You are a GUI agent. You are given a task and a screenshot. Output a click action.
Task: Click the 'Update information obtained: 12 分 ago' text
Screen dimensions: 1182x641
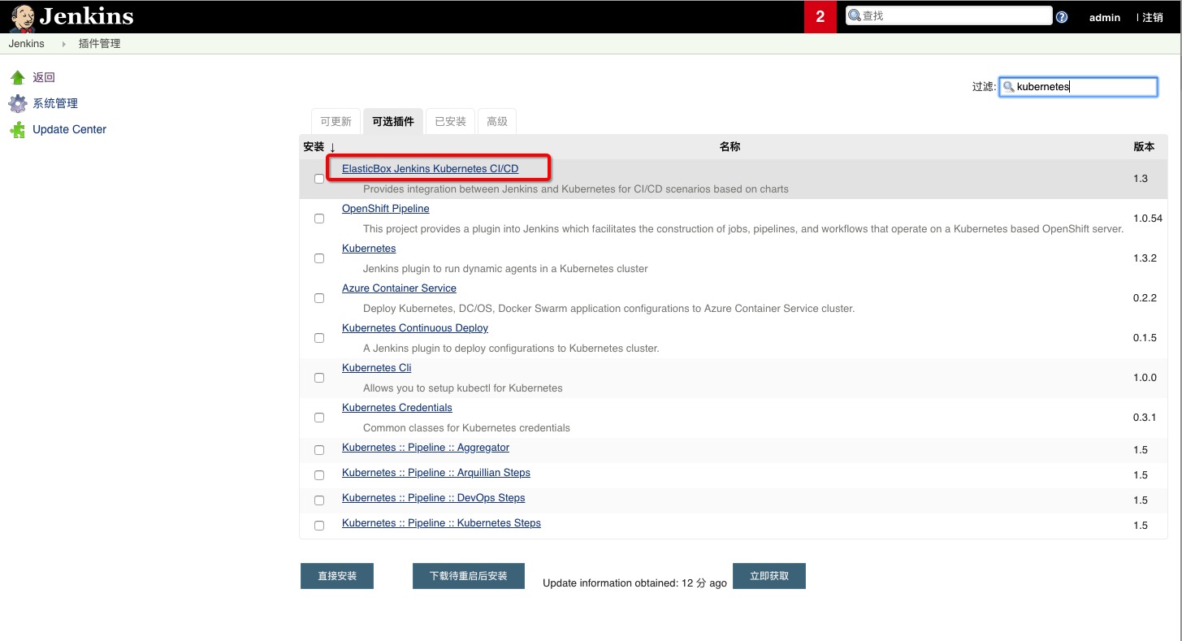coord(634,583)
